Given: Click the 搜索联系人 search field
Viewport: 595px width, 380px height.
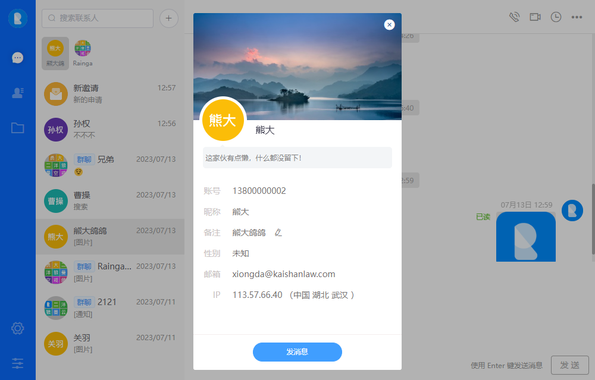Looking at the screenshot, I should pyautogui.click(x=97, y=18).
